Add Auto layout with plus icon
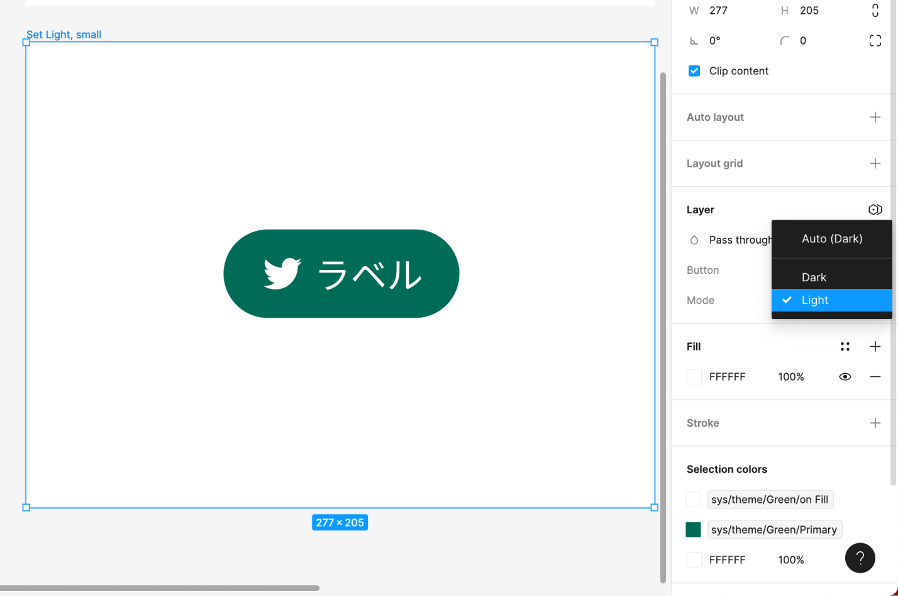898x596 pixels. pos(875,117)
